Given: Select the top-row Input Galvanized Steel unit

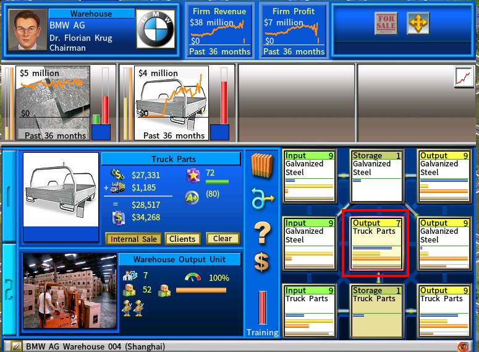Looking at the screenshot, I should (x=309, y=176).
